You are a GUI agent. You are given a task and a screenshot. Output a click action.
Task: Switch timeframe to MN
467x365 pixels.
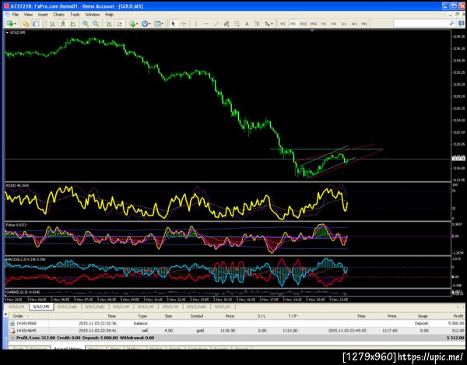click(x=364, y=24)
